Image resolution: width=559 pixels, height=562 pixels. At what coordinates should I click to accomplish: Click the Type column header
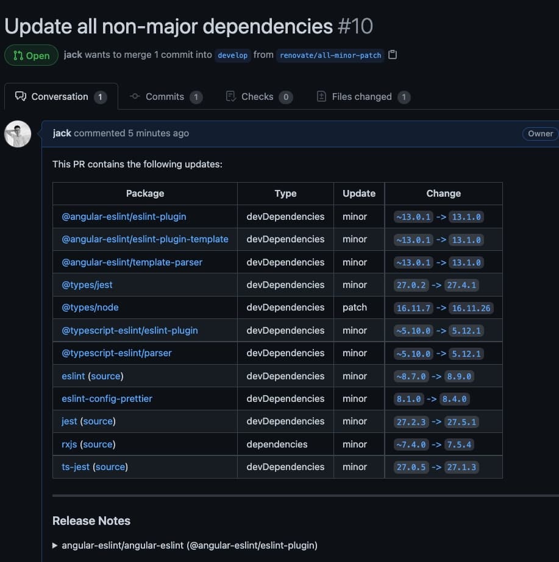(286, 193)
